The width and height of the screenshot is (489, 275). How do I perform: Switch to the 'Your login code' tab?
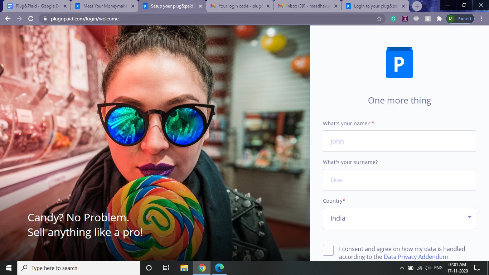click(x=240, y=6)
